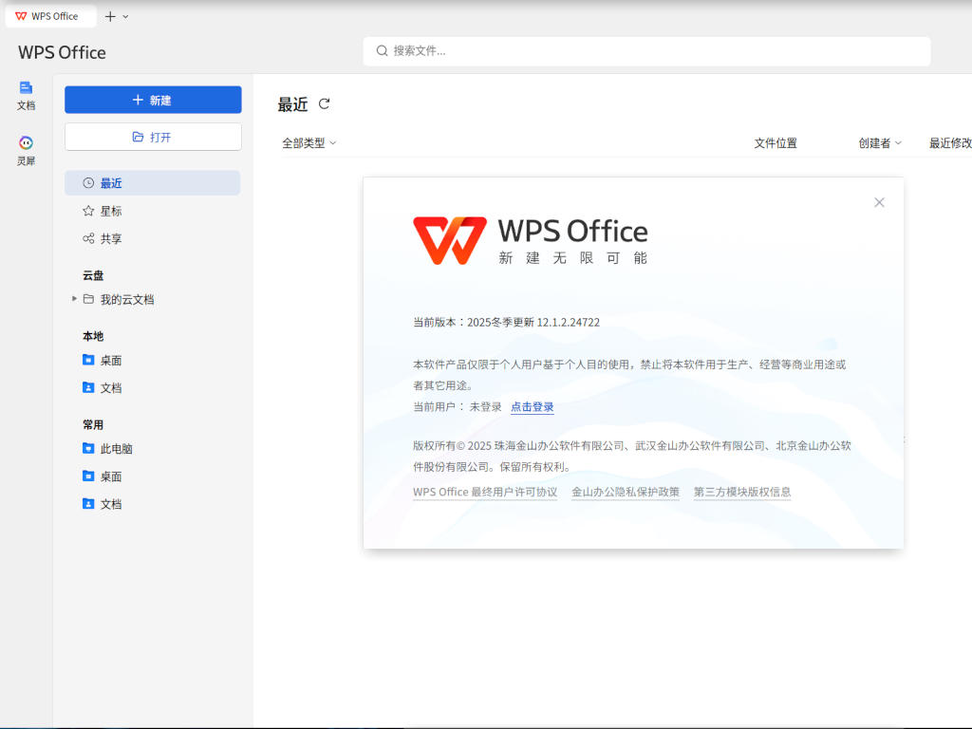Click the new tab plus icon

(110, 16)
